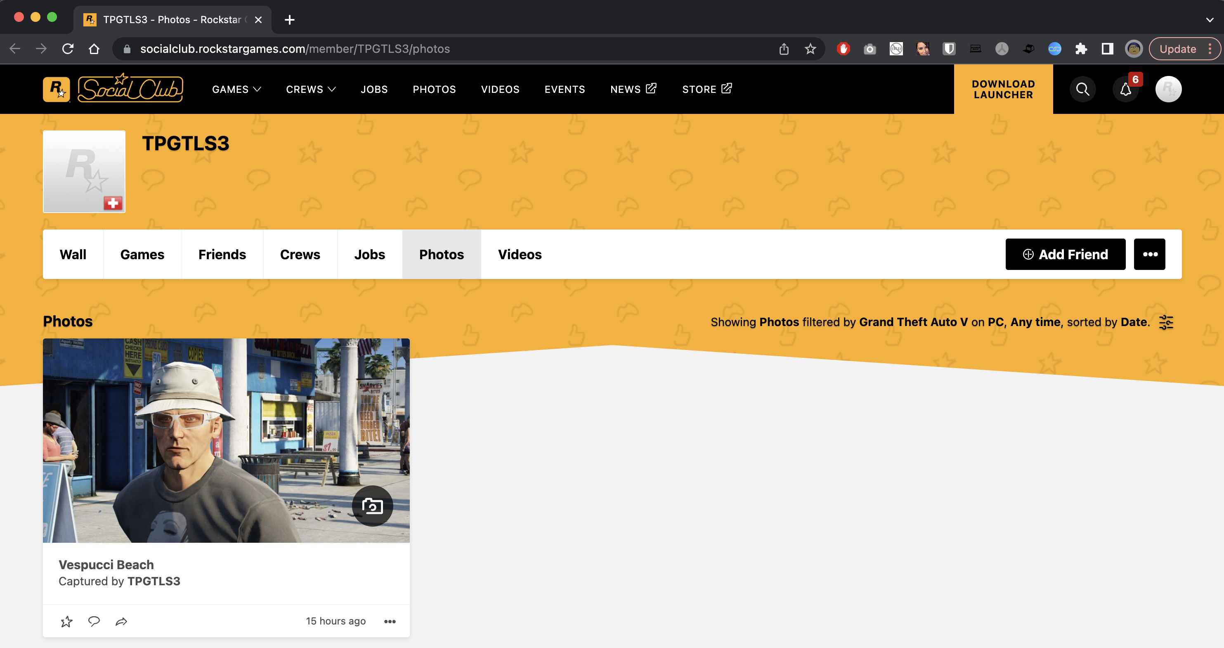Click the 15 hours ago timestamp
The image size is (1224, 648).
coord(336,621)
